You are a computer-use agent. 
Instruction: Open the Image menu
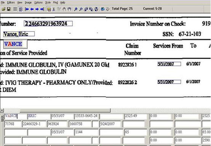[28, 3]
